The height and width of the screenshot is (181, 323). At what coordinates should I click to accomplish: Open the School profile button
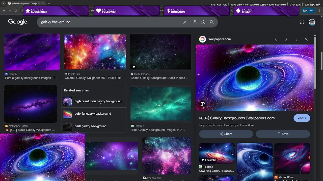click(x=308, y=11)
